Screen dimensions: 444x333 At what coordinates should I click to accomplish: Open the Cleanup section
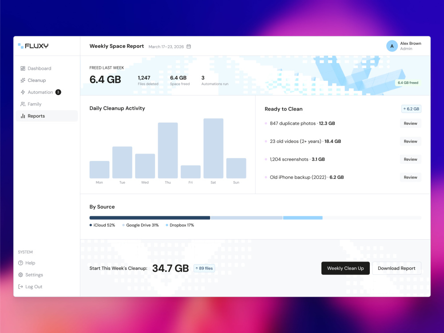[x=47, y=80]
